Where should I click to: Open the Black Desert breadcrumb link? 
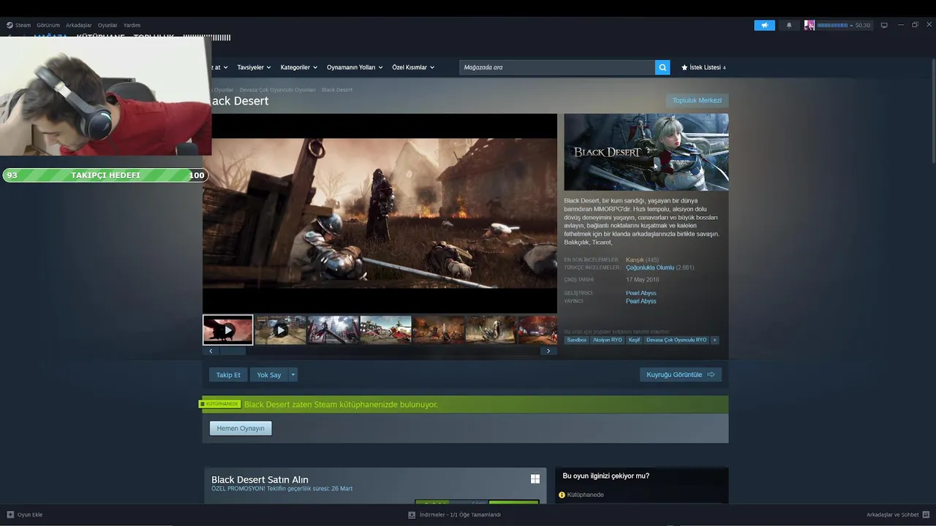[x=337, y=90]
